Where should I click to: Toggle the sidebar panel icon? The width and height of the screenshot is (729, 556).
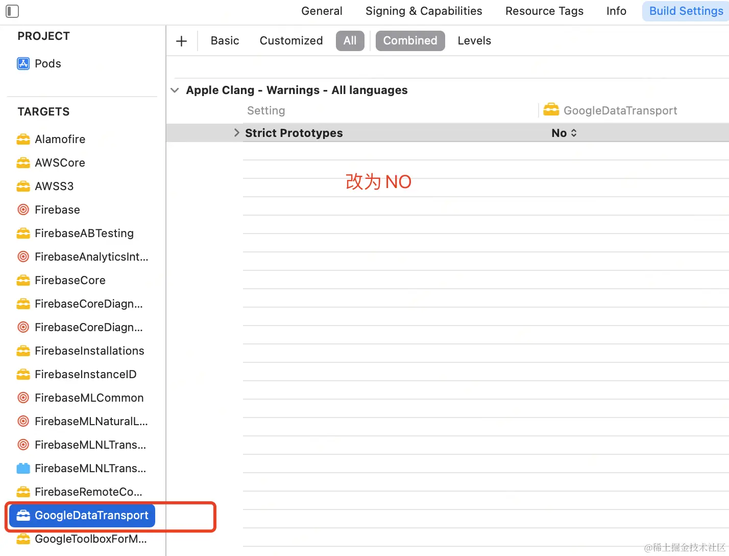point(12,11)
